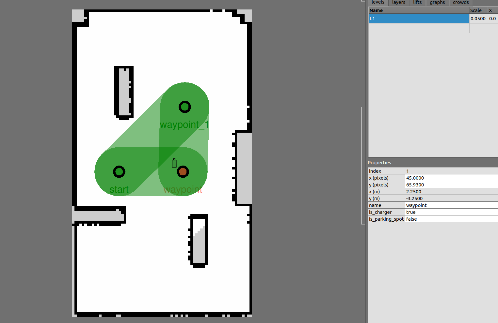Edit the x (pixels) value 45.0000
498x323 pixels.
click(451, 178)
